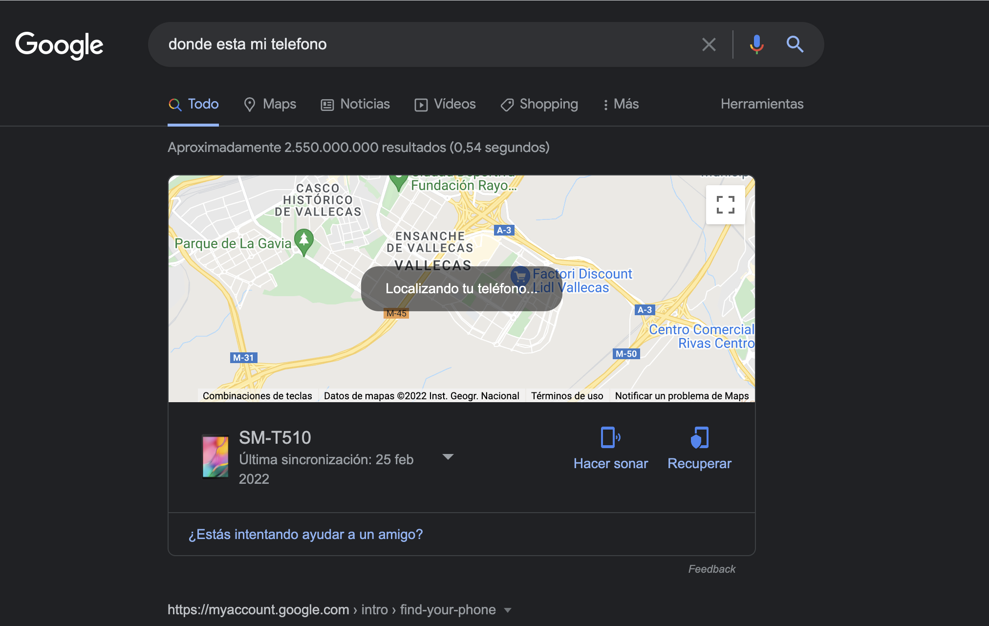Click Notificar un problema de Maps

tap(682, 396)
